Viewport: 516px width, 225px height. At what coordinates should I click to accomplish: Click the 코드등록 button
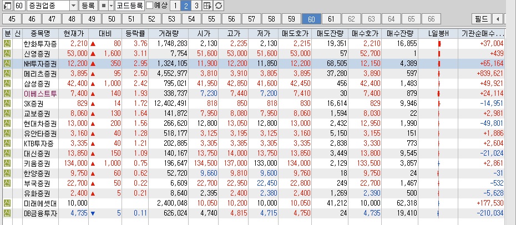130,5
